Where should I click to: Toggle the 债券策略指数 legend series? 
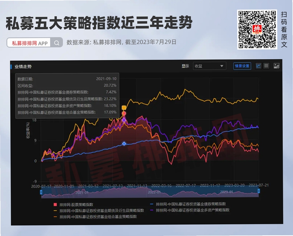pyautogui.click(x=188, y=204)
